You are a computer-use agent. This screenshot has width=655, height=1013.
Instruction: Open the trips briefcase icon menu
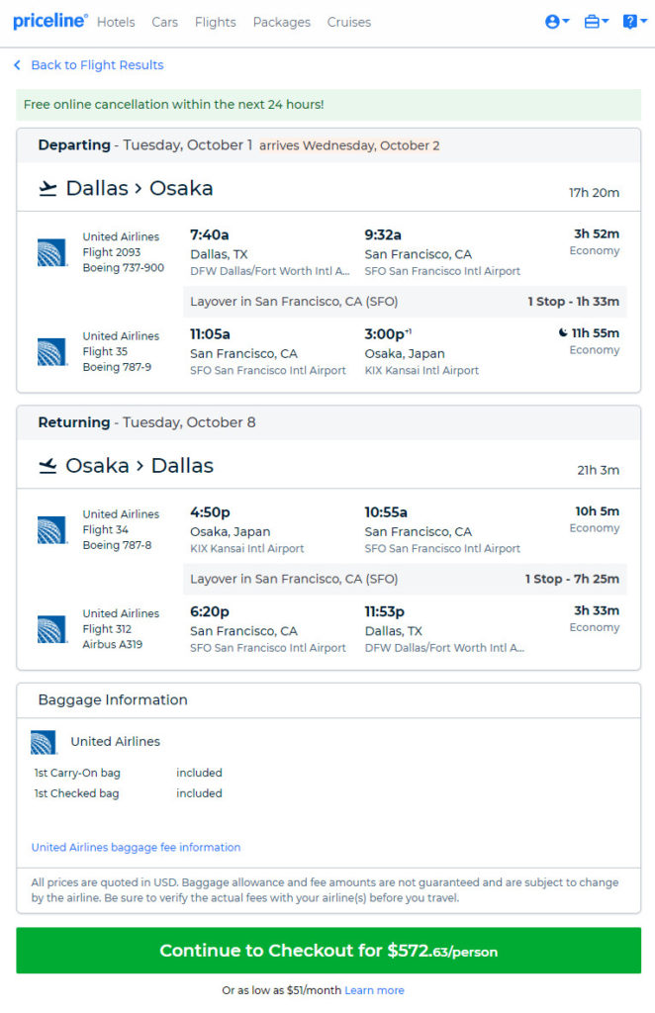[597, 22]
